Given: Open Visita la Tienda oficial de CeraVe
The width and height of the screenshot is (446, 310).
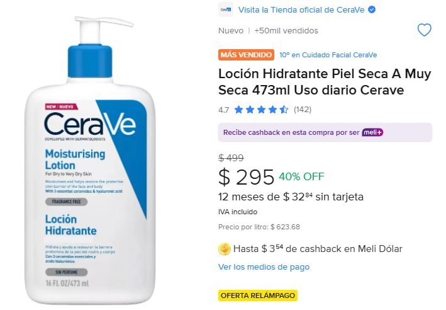Looking at the screenshot, I should (301, 9).
